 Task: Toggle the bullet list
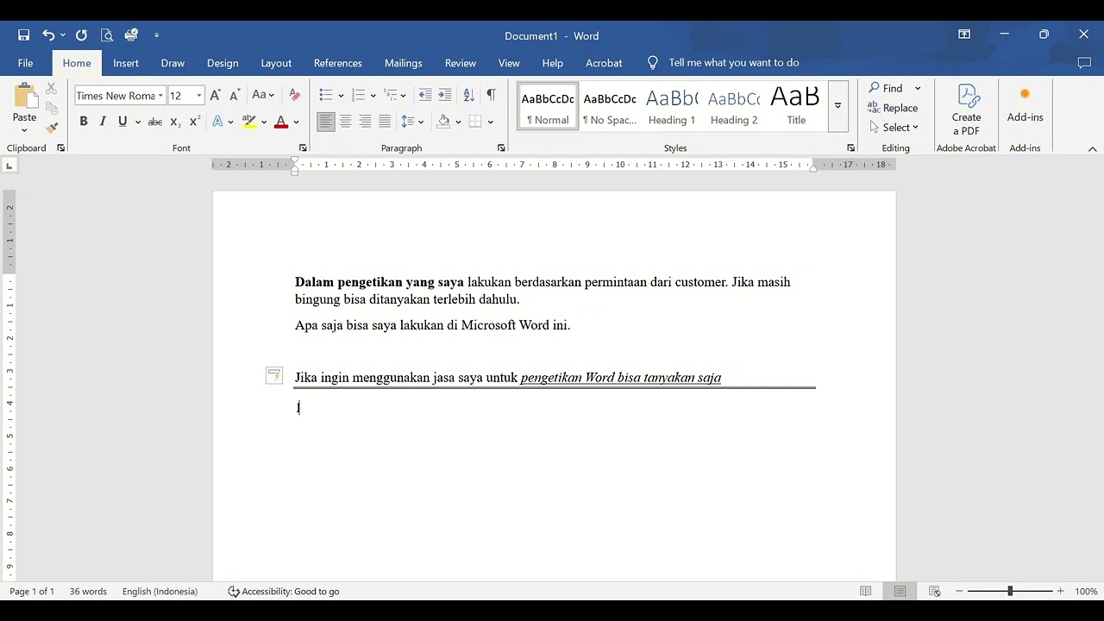[x=325, y=96]
